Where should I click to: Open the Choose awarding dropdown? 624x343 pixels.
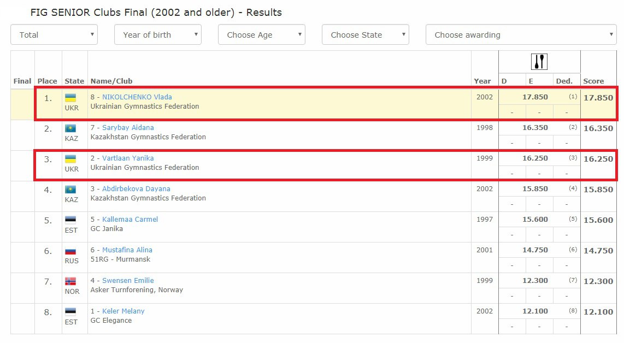pyautogui.click(x=521, y=35)
